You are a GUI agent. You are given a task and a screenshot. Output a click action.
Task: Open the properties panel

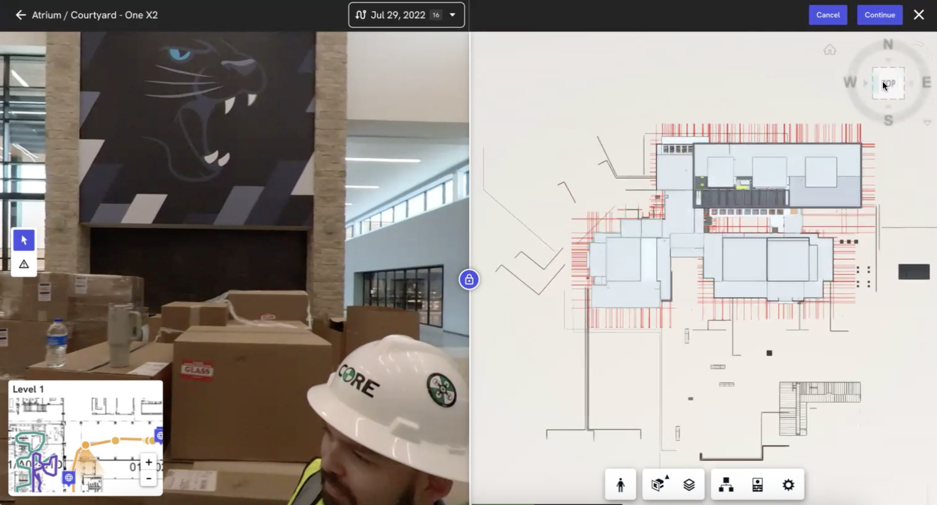point(757,485)
